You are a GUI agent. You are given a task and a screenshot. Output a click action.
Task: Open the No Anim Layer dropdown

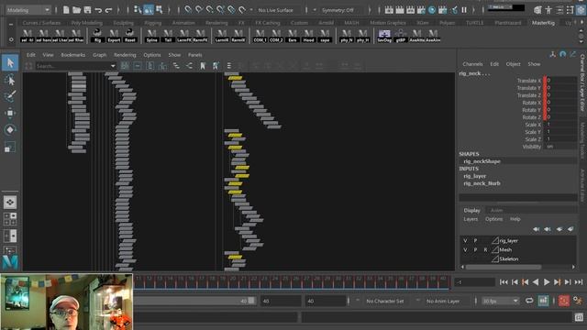click(443, 301)
